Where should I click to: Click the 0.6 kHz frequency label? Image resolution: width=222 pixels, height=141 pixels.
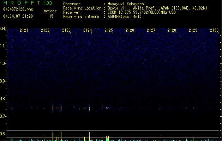3,134
